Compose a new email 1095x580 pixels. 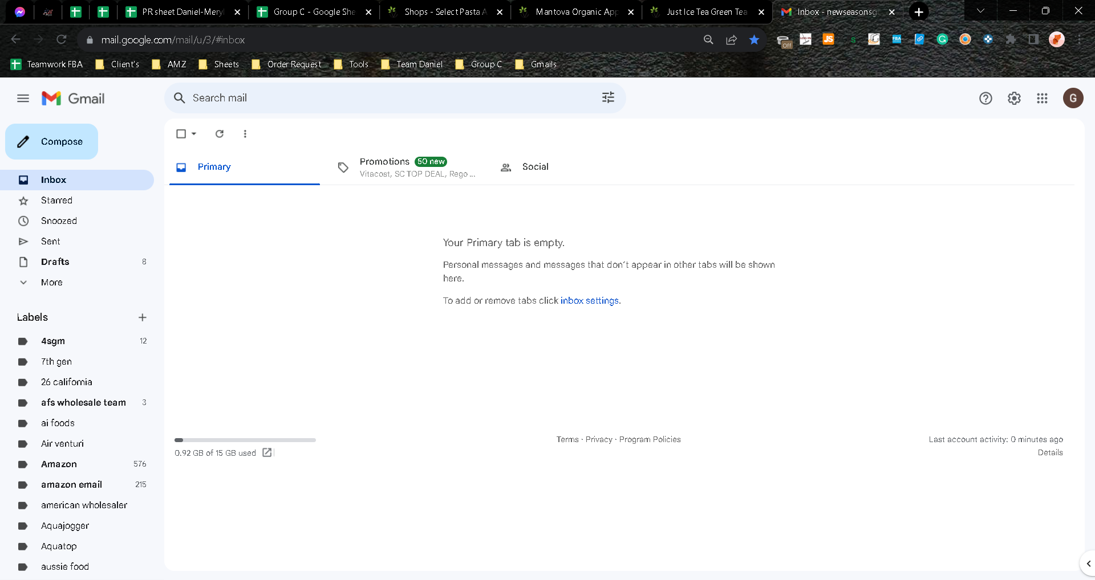52,141
